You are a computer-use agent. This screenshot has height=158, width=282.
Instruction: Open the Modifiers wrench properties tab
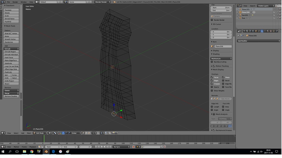point(262,31)
